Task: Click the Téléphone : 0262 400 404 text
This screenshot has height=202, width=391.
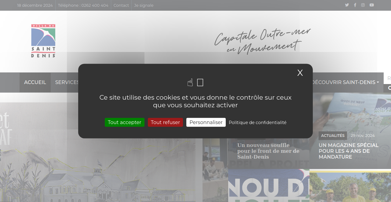Action: pyautogui.click(x=83, y=5)
